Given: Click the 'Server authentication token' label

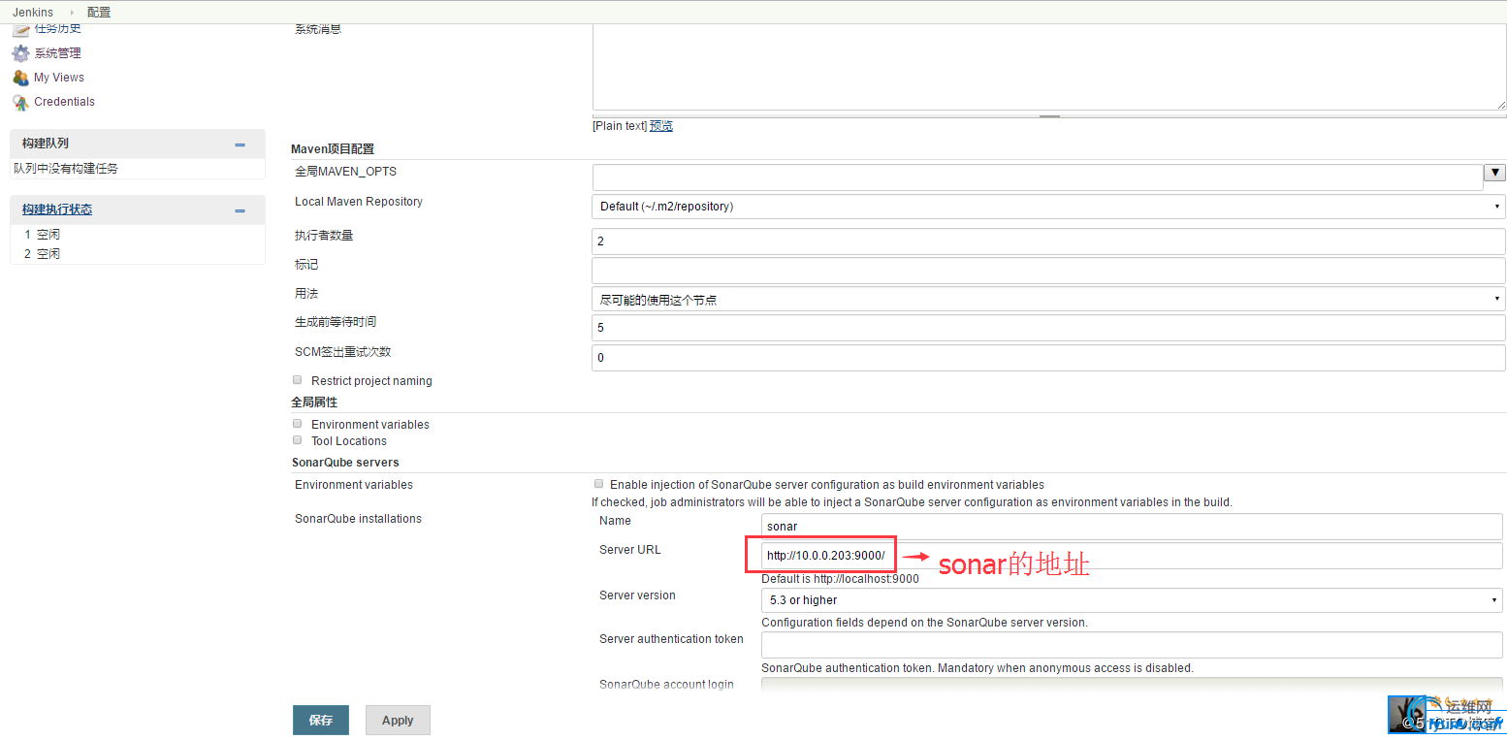Looking at the screenshot, I should [671, 639].
